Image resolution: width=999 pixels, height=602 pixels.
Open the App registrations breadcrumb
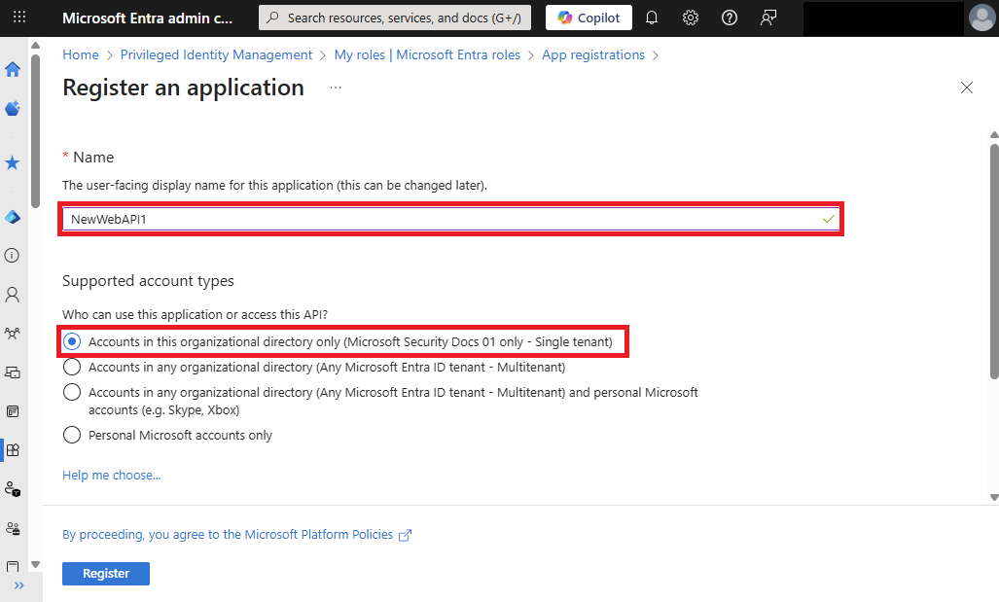593,54
